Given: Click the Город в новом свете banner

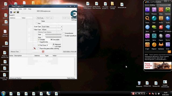Looking at the screenshot, I should (158, 66).
